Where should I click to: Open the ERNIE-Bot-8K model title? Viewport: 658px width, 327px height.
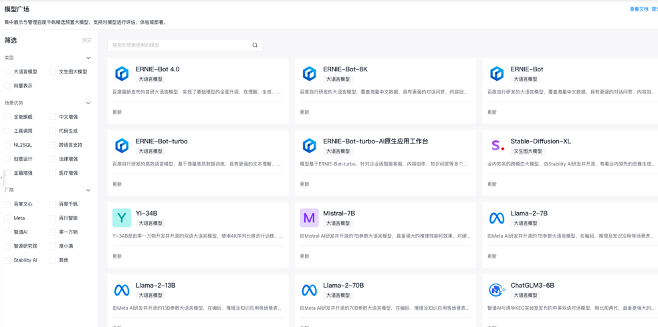tap(345, 69)
